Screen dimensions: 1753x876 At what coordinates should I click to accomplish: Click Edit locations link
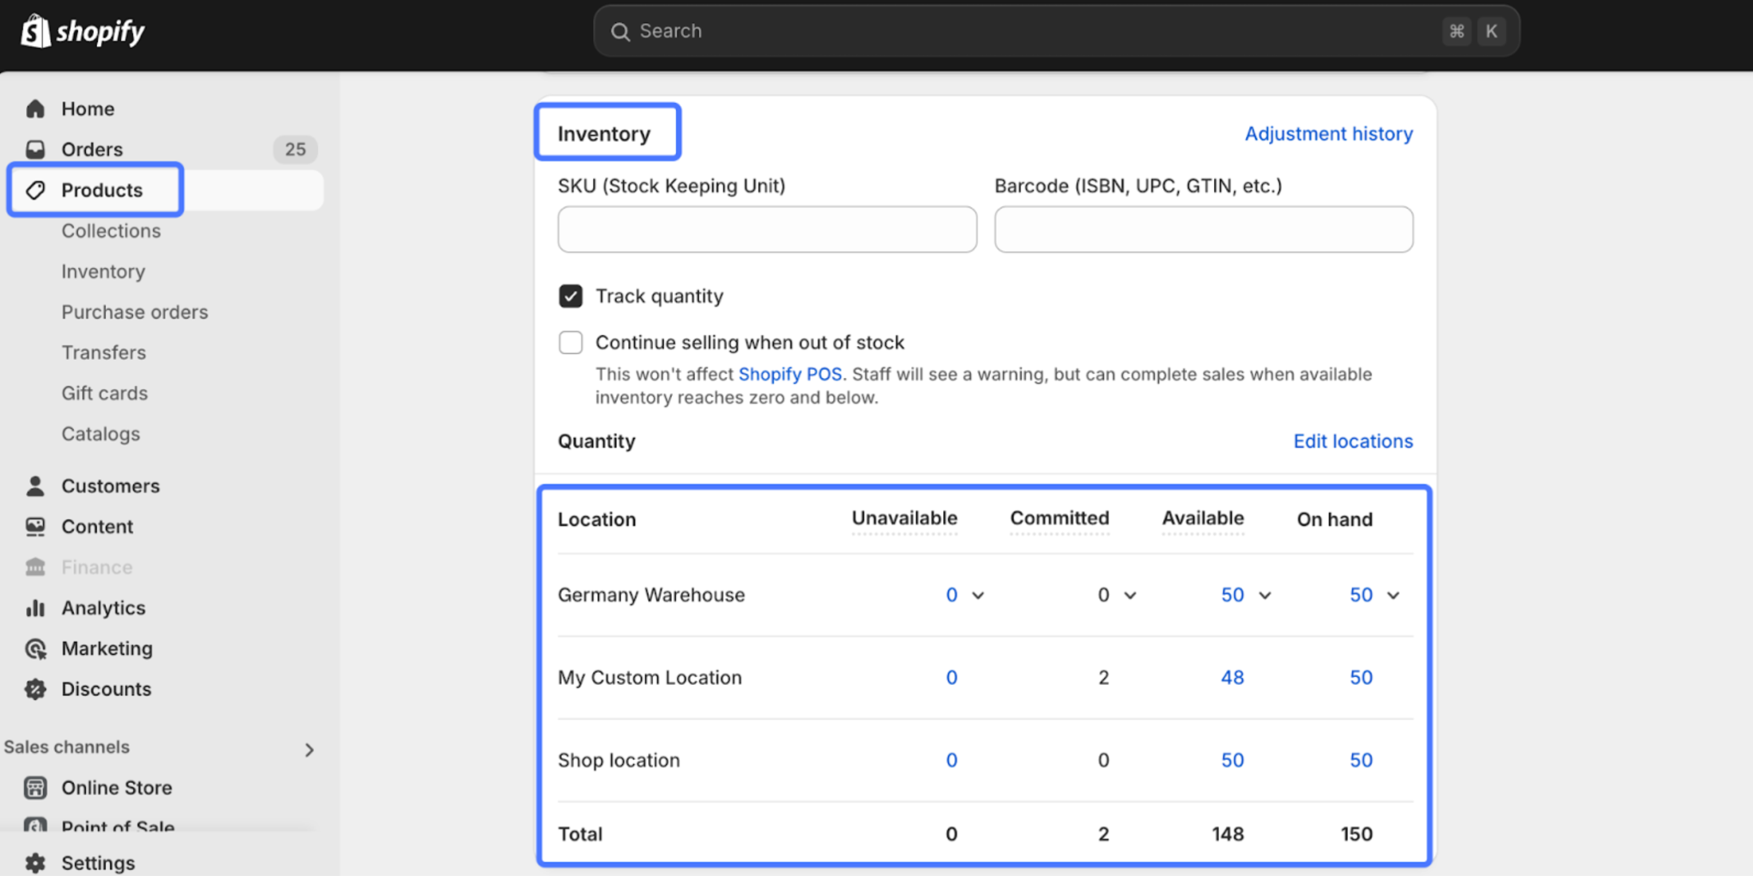coord(1353,440)
